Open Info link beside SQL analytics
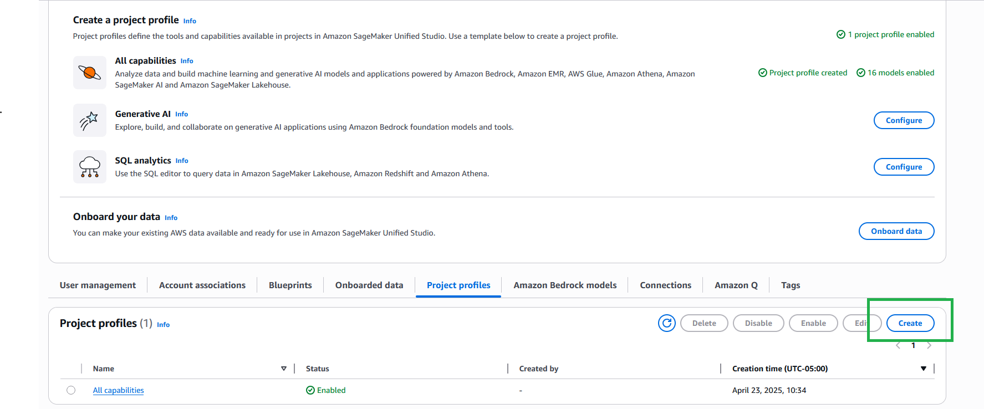The width and height of the screenshot is (984, 409). click(182, 161)
